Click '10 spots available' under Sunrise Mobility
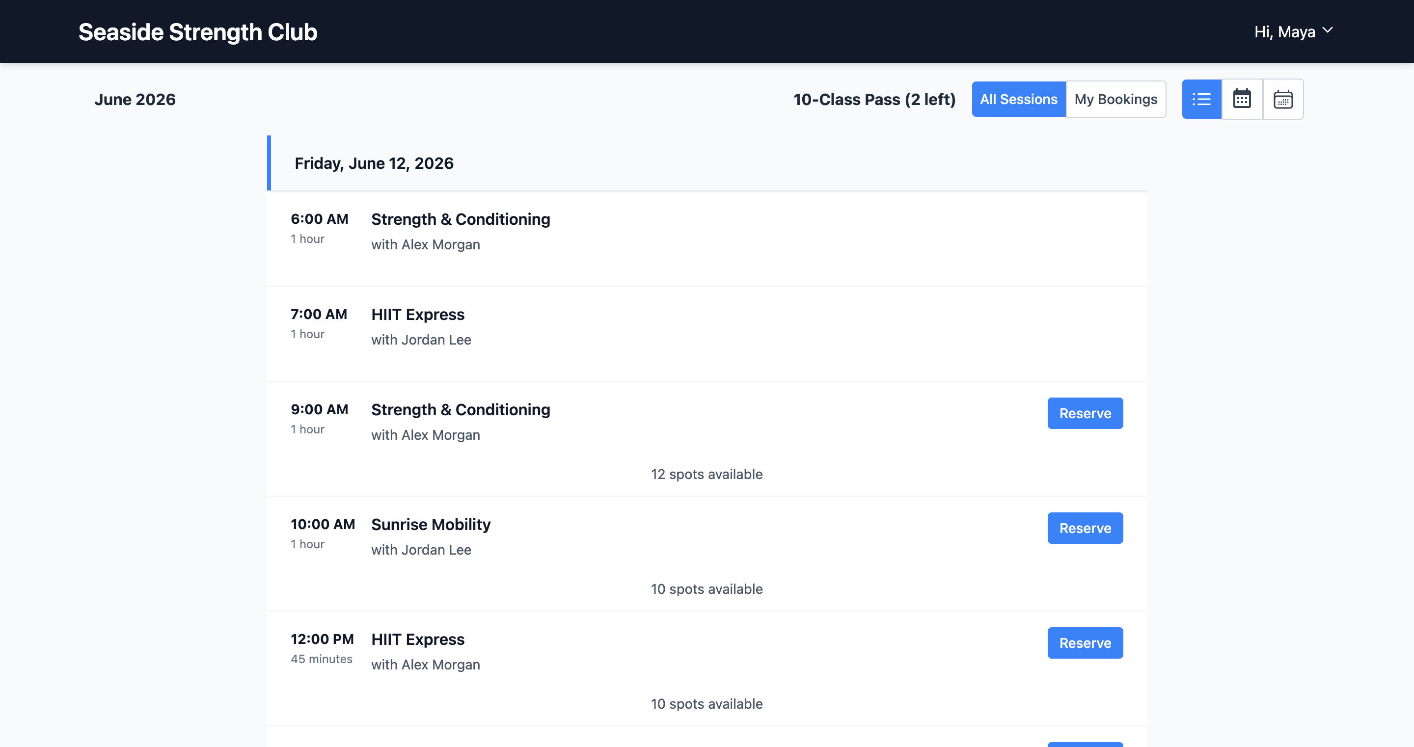Screen dimensions: 1414x747 pos(707,589)
